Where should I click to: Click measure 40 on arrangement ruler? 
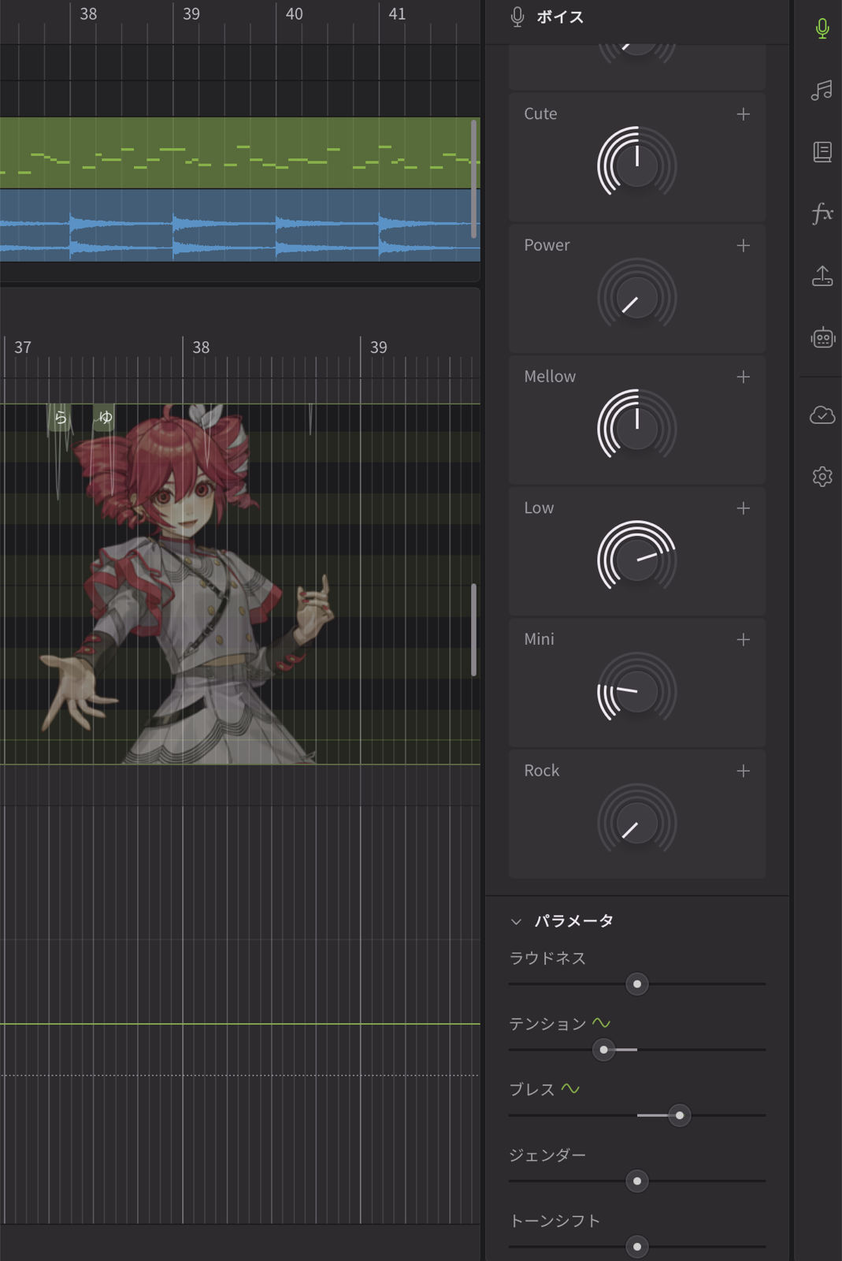tap(294, 14)
